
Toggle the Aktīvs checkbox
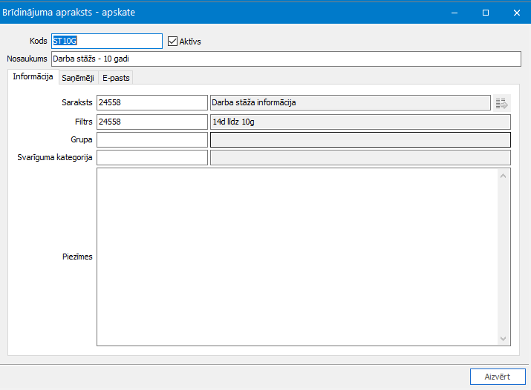pyautogui.click(x=173, y=42)
